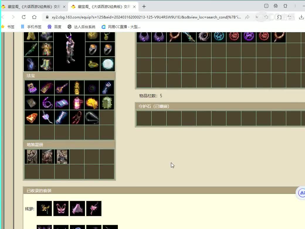Viewport: 305px width, 229px height.
Task: Click the equipped boots item
Action: pyautogui.click(x=46, y=64)
